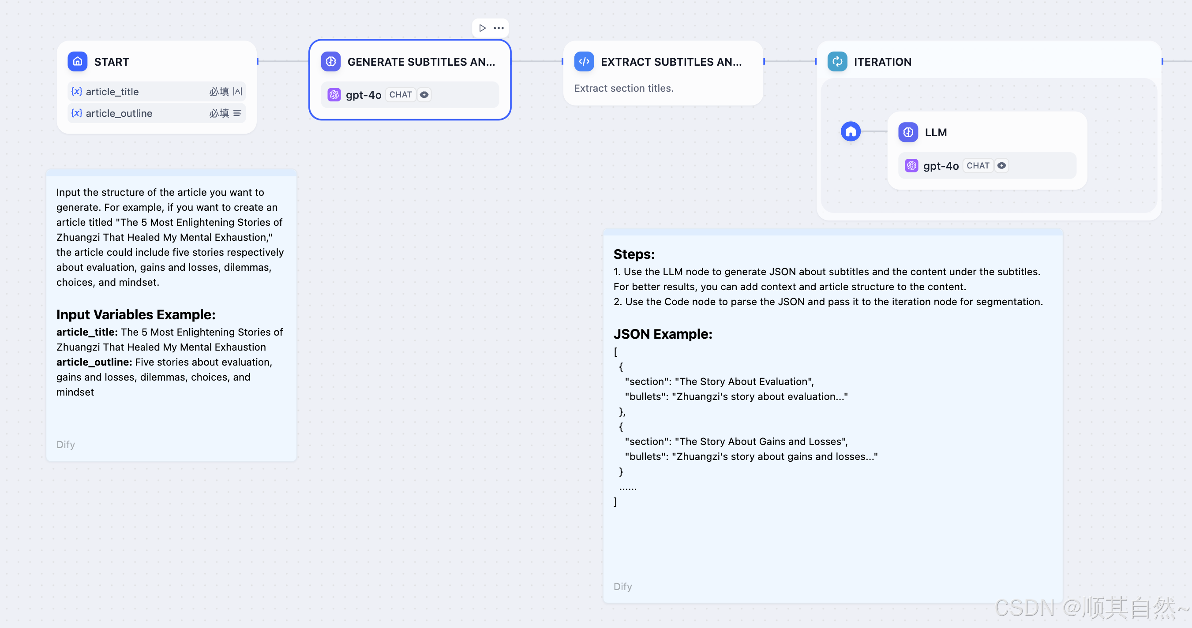Viewport: 1192px width, 628px height.
Task: Select the Extract Subtitles code node title
Action: 671,62
